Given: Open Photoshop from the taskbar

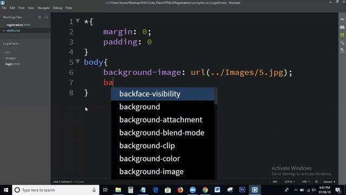Looking at the screenshot, I should [242, 190].
